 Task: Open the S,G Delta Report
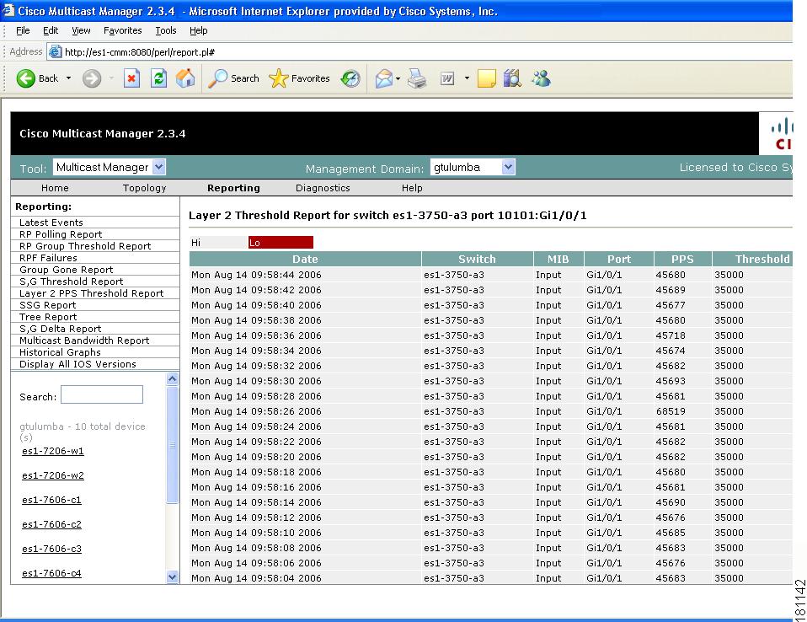pyautogui.click(x=60, y=329)
